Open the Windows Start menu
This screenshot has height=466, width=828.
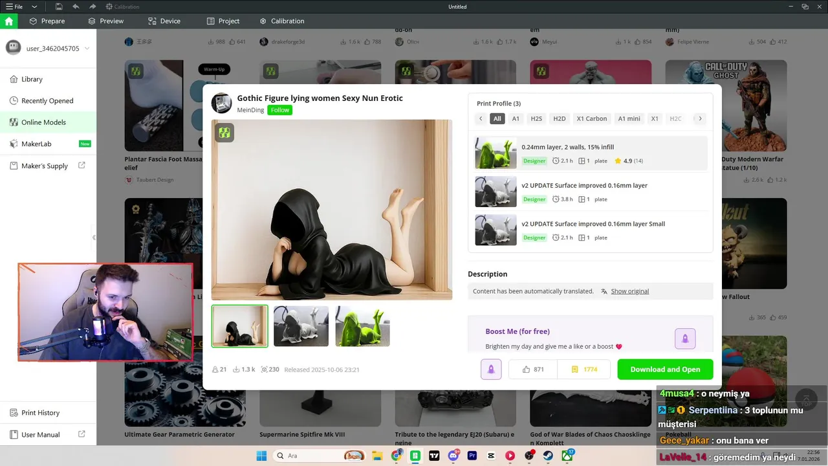click(x=261, y=456)
